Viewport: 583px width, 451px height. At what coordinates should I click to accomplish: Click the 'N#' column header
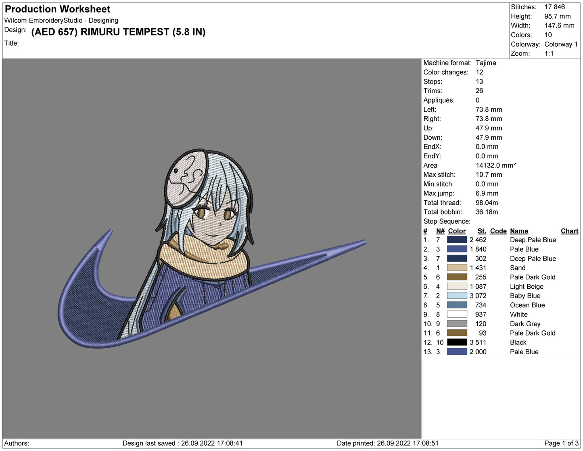[440, 231]
